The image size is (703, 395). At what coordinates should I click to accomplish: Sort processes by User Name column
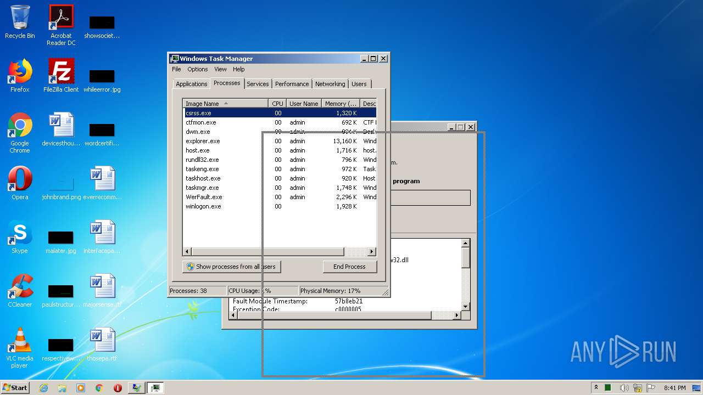click(x=304, y=104)
